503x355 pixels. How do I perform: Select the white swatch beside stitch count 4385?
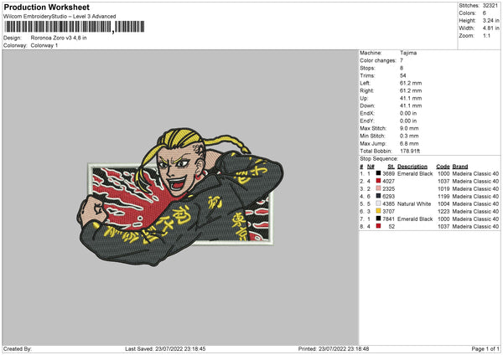coord(378,203)
